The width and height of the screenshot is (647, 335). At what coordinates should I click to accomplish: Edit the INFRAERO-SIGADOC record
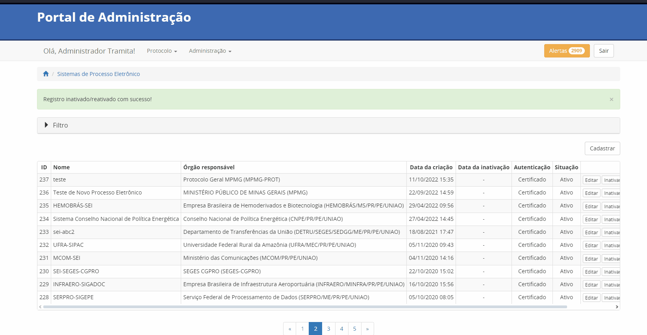(591, 285)
